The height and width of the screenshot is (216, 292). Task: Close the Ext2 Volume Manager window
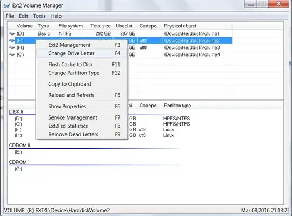click(x=279, y=4)
